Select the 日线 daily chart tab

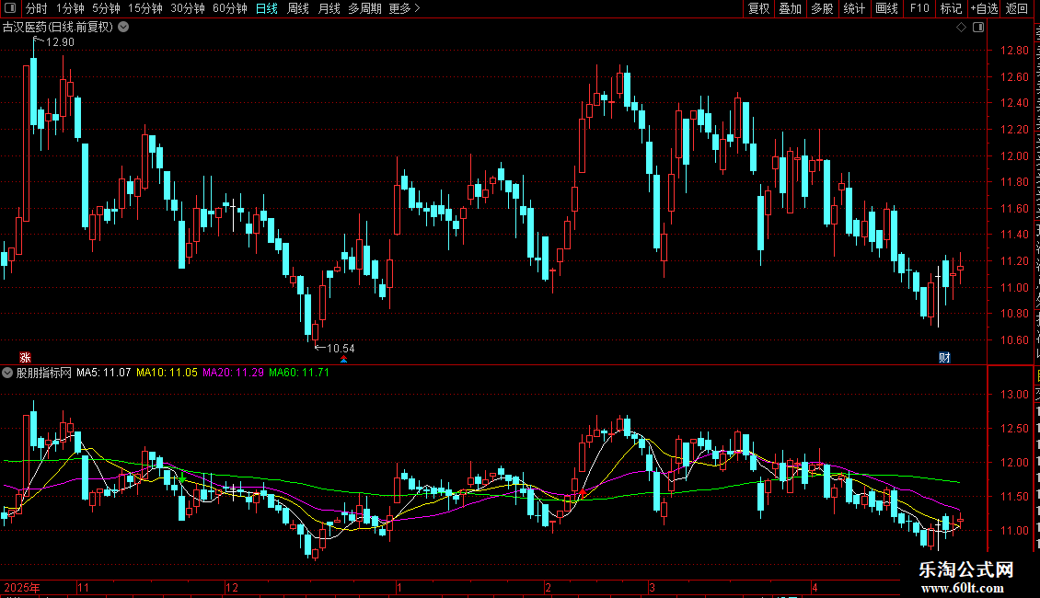click(x=267, y=8)
